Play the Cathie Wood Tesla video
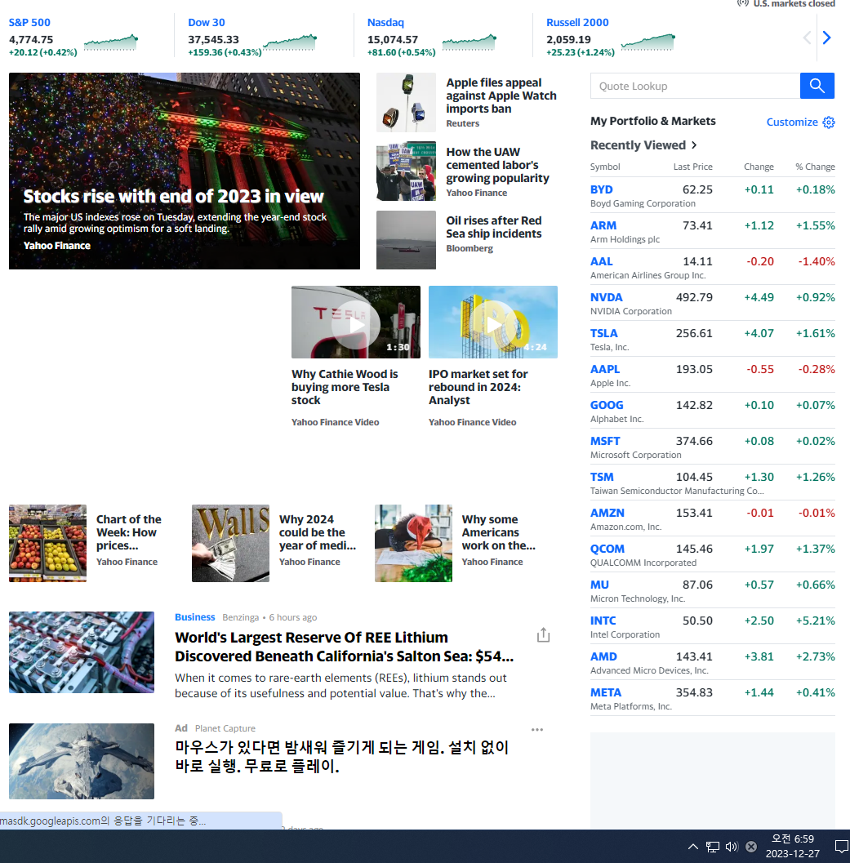 (356, 324)
